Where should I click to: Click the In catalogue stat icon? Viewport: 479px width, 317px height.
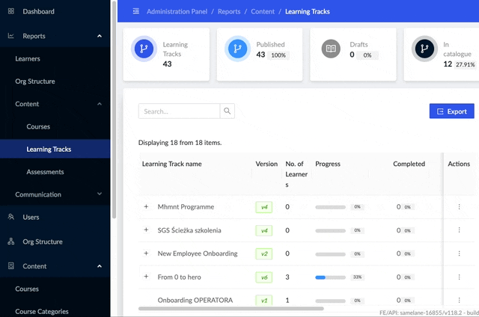[x=424, y=49]
